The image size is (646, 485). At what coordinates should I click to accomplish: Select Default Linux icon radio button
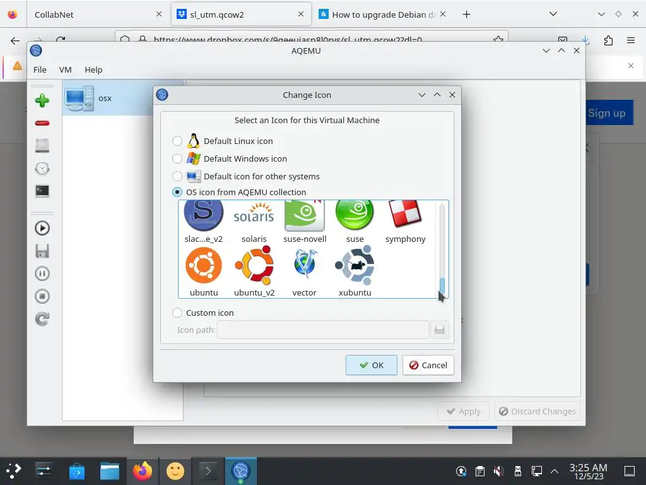177,141
